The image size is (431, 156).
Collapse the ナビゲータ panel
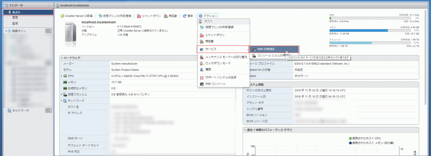point(50,5)
